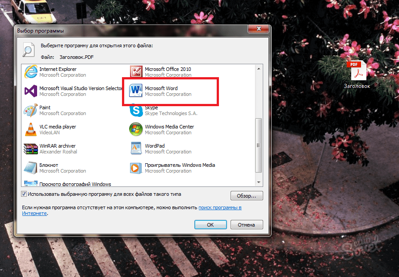Select the Internet Explorer text label
399x277 pixels.
[58, 69]
